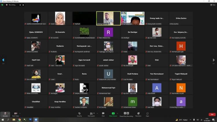The height and width of the screenshot is (122, 217).
Task: Go to next participant page with right arrow
Action: coord(214,60)
